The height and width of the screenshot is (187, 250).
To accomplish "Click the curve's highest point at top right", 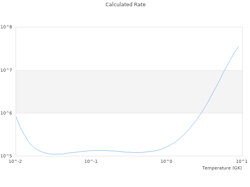I will (239, 46).
